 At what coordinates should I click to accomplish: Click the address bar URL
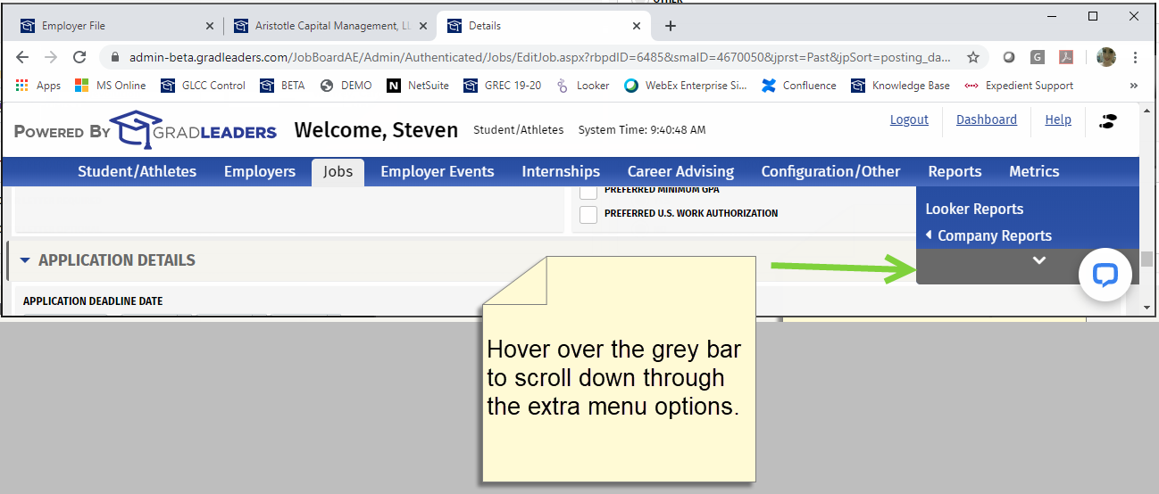coord(539,57)
